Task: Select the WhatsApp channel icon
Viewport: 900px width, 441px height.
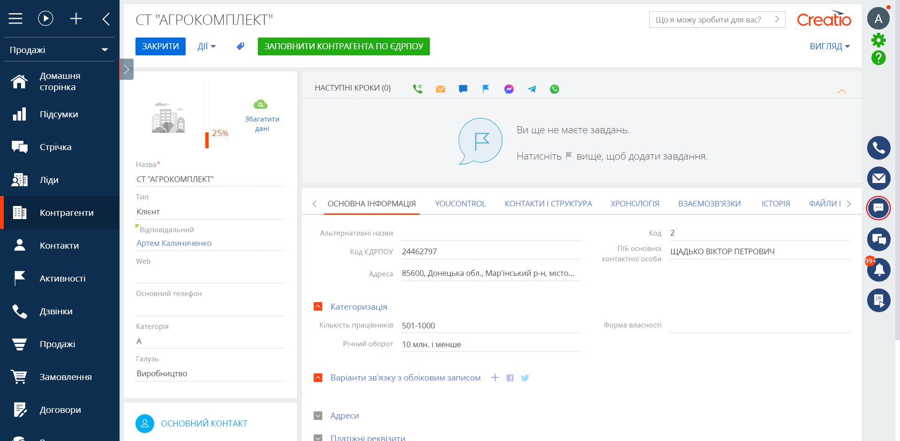Action: tap(554, 89)
